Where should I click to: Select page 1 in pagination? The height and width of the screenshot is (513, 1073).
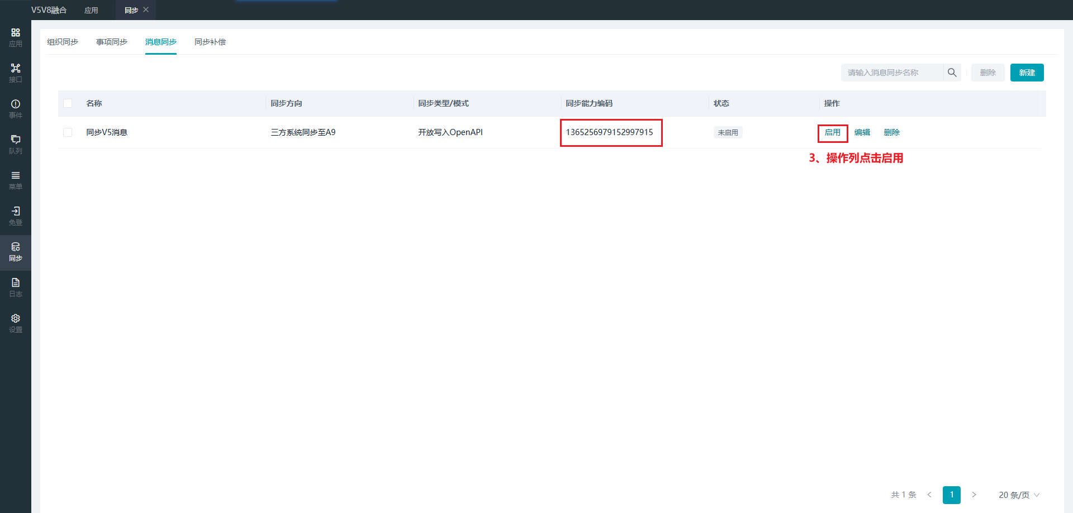pyautogui.click(x=952, y=495)
